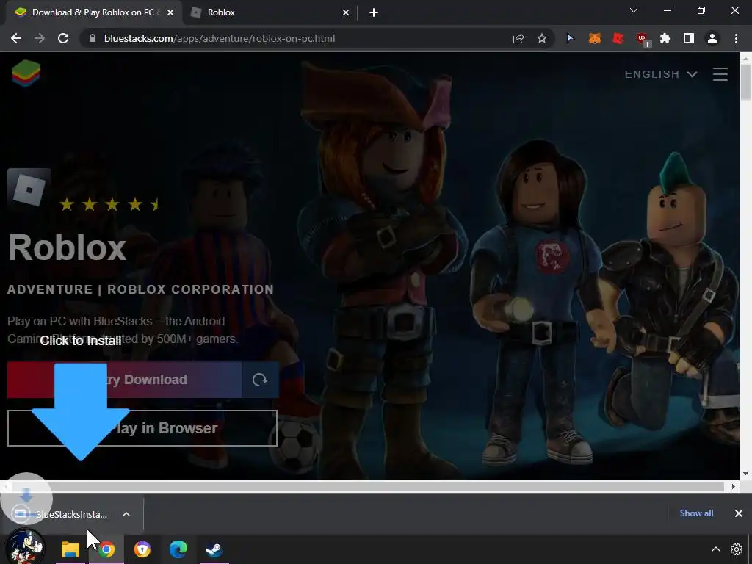The width and height of the screenshot is (752, 564).
Task: Open the uBlock Origin extension
Action: pos(642,39)
